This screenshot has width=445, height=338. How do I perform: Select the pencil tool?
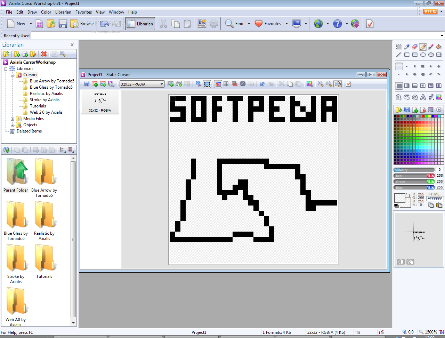423,47
